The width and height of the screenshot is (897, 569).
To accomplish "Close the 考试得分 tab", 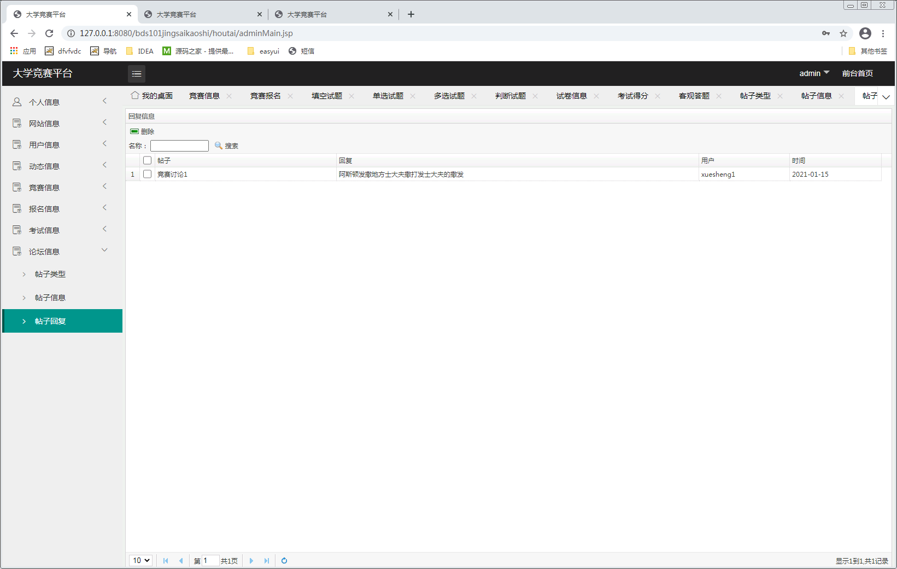I will (658, 96).
